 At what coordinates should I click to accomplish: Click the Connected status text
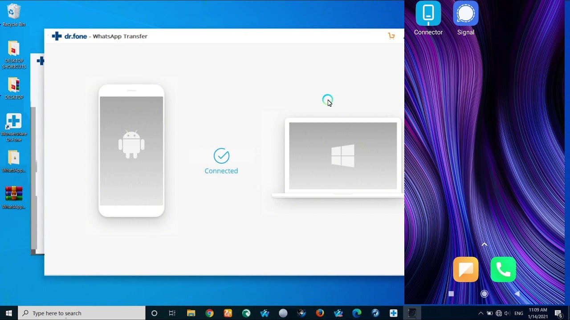click(x=221, y=171)
